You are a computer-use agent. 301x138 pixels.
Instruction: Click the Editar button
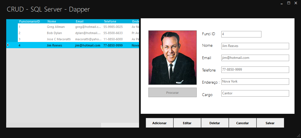(187, 123)
